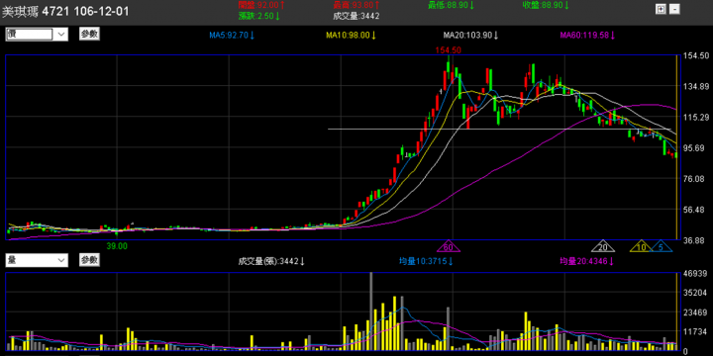This screenshot has height=356, width=713.
Task: Click the 美琪瑪 4721 106-12-01 title
Action: 65,12
